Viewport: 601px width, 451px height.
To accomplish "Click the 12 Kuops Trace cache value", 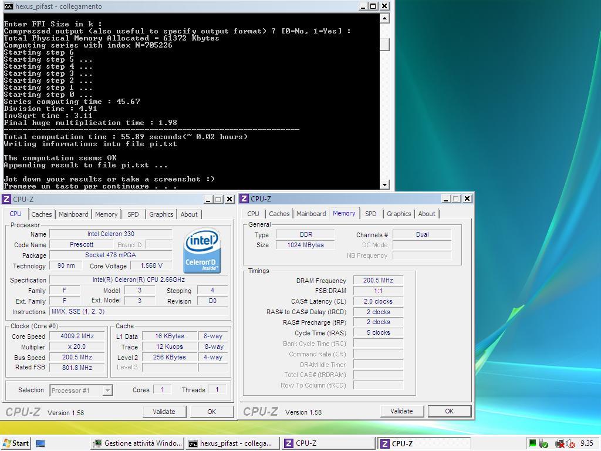I will [x=170, y=346].
